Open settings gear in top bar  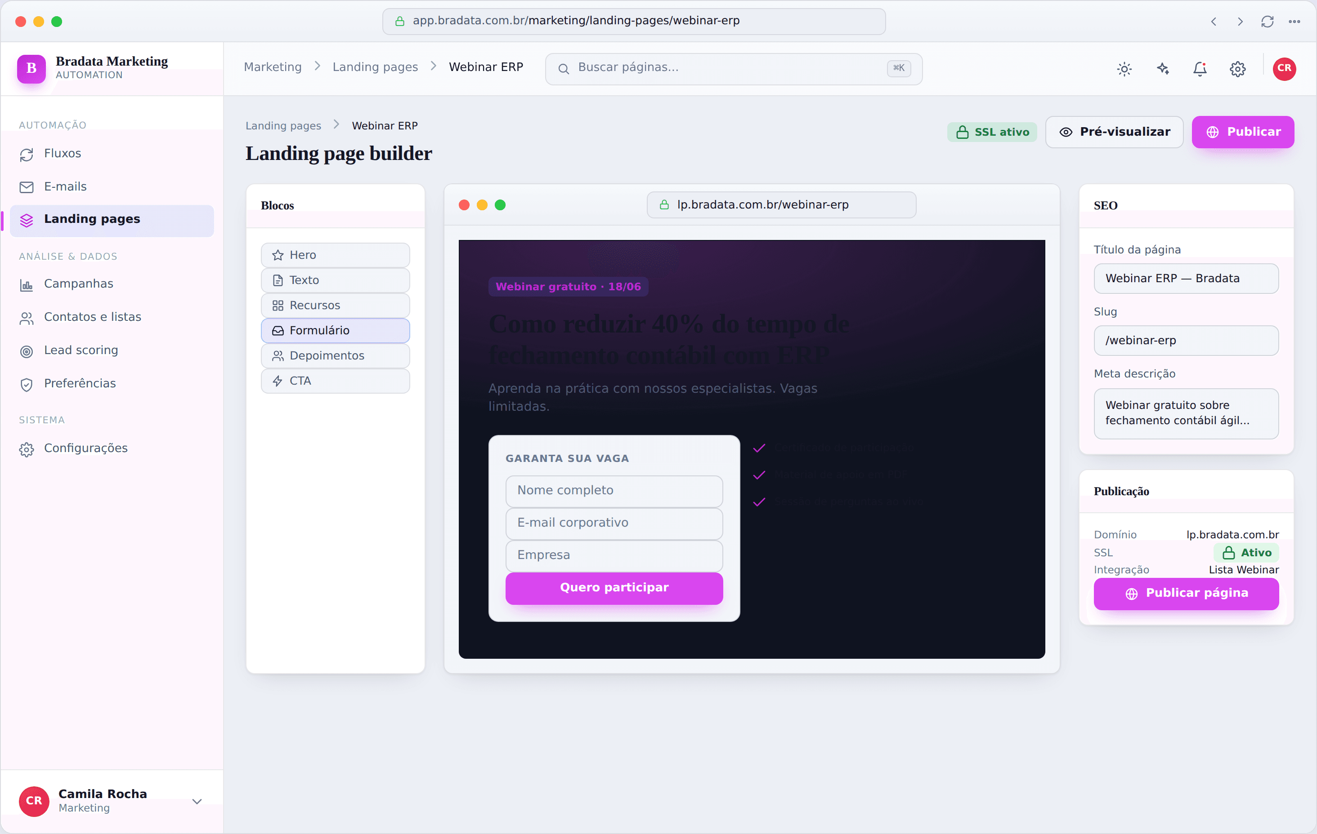tap(1238, 69)
